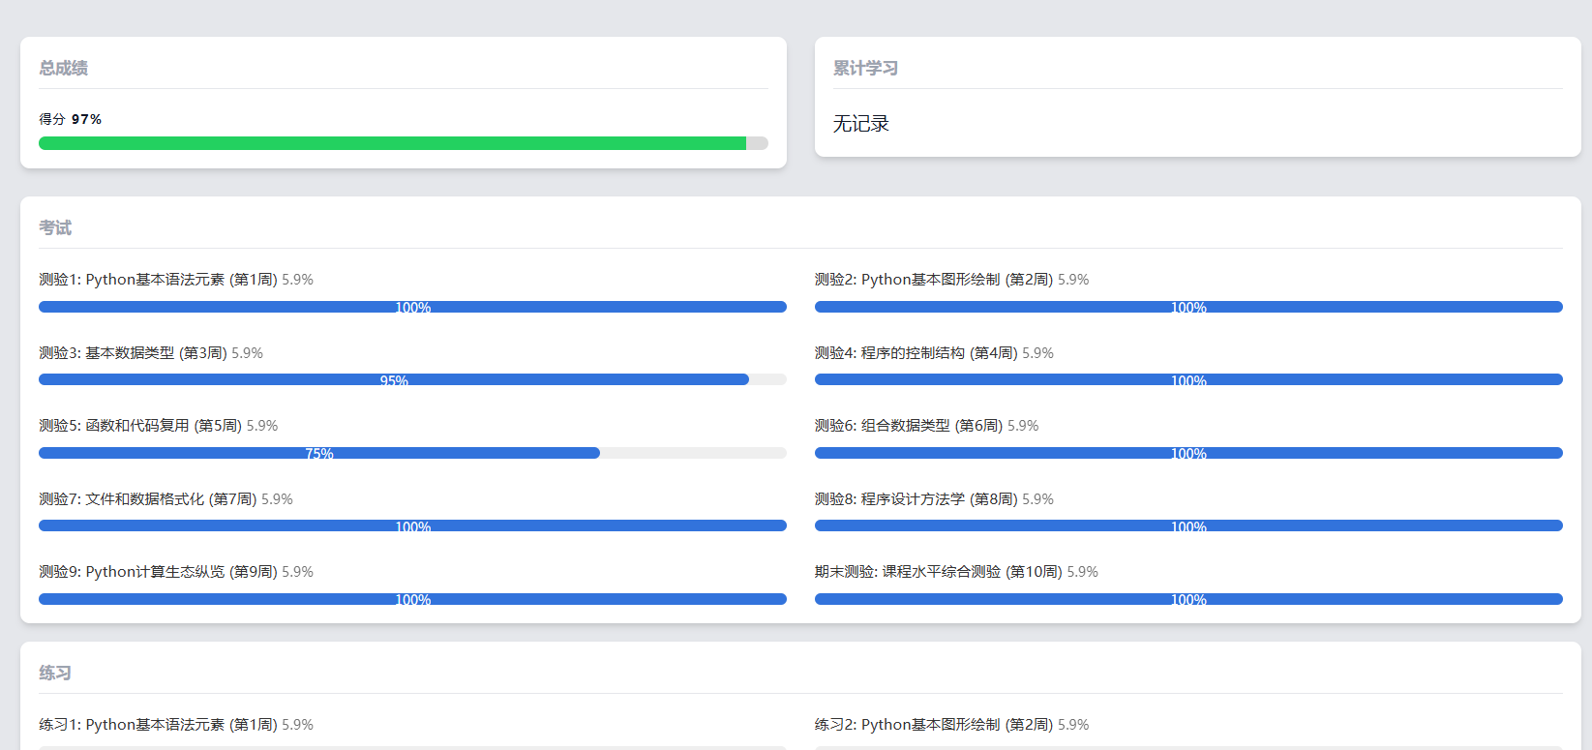Click the 75% progress bar for 测验5

tap(318, 453)
